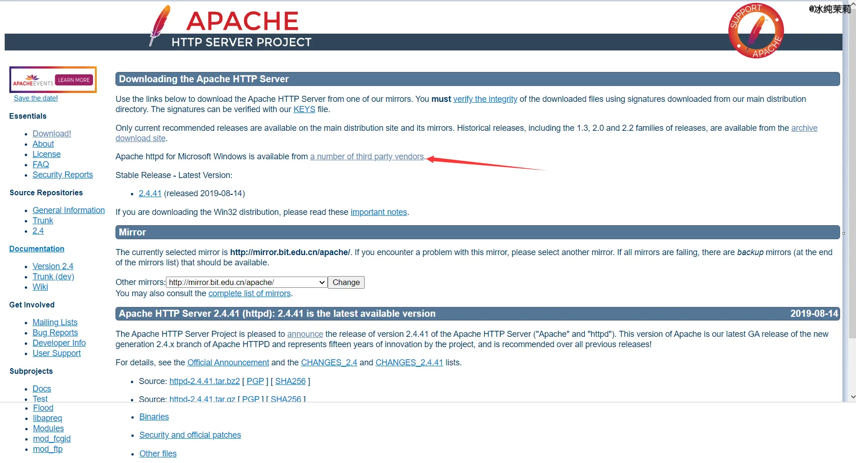Screen dimensions: 856x463
Task: Open the Save the date link
Action: (36, 98)
